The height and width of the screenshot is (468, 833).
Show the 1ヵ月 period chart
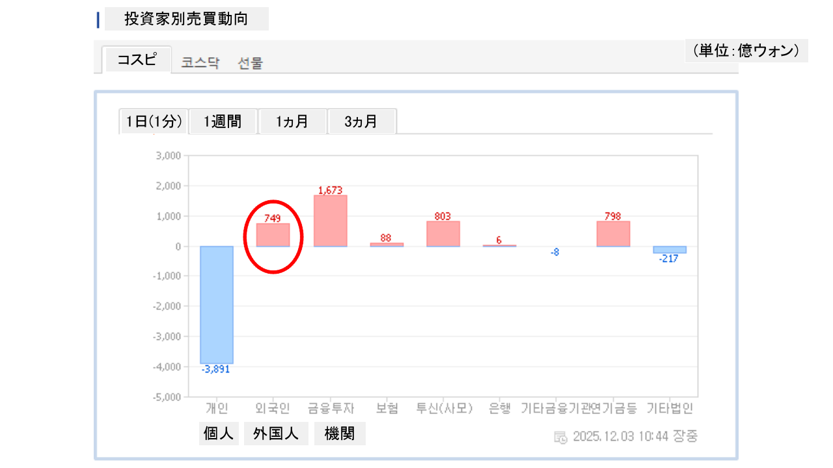coord(292,122)
